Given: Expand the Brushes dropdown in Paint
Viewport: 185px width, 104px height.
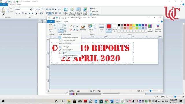Looking at the screenshot, I should coord(83,31).
